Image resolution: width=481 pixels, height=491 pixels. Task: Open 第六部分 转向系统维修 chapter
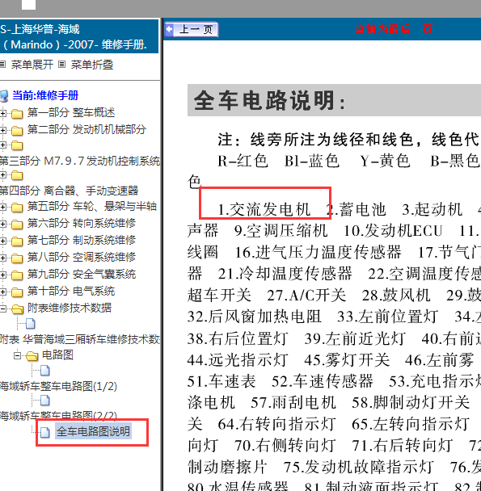[x=82, y=223]
